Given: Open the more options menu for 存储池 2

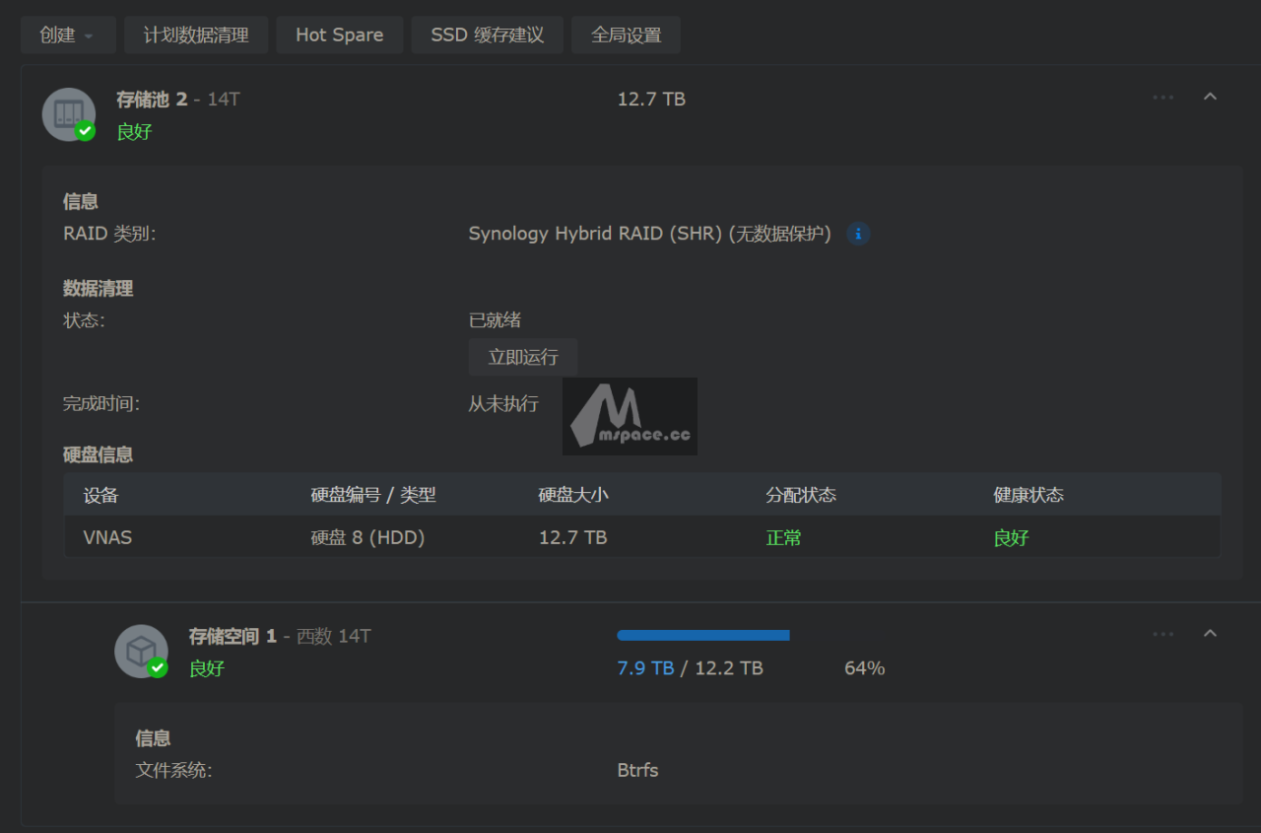Looking at the screenshot, I should point(1163,98).
